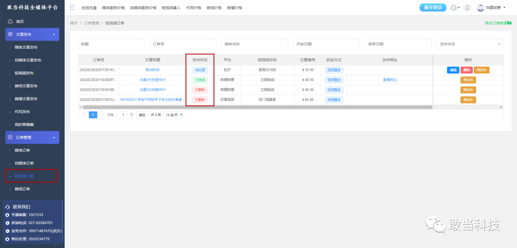This screenshot has width=517, height=248.
Task: Go to previous page arrow in pagination
Action: [84, 115]
